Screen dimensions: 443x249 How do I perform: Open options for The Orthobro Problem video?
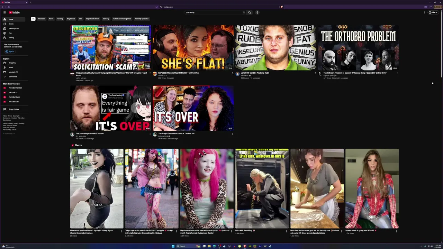(398, 73)
